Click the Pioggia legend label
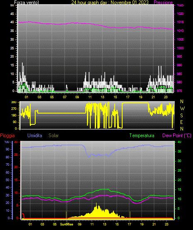 (x=7, y=136)
